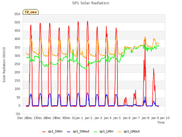Click the 300 y-axis tick label
This screenshot has height=137, width=182.
(17, 56)
